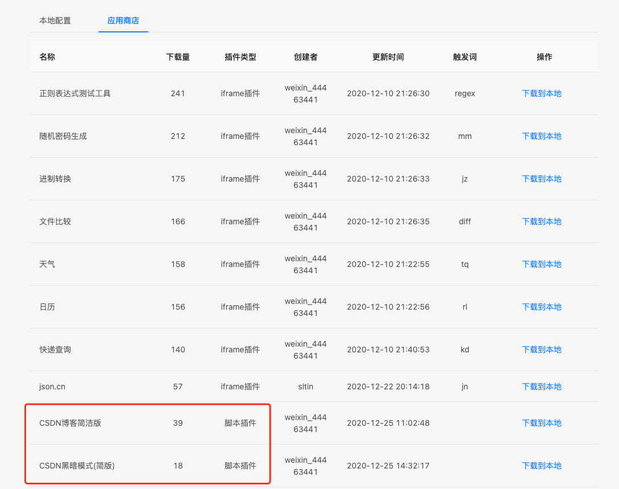Click the timestamp 2020-12-10 21:40:53
The image size is (619, 489).
(388, 350)
